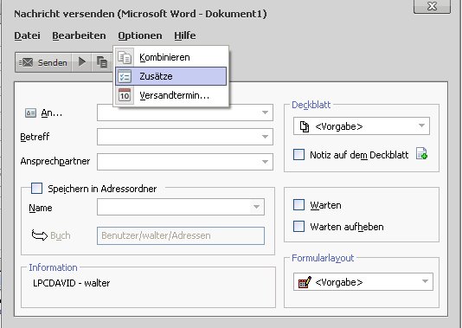Open the Formularlayout Vorgabe dropdown

tap(363, 282)
